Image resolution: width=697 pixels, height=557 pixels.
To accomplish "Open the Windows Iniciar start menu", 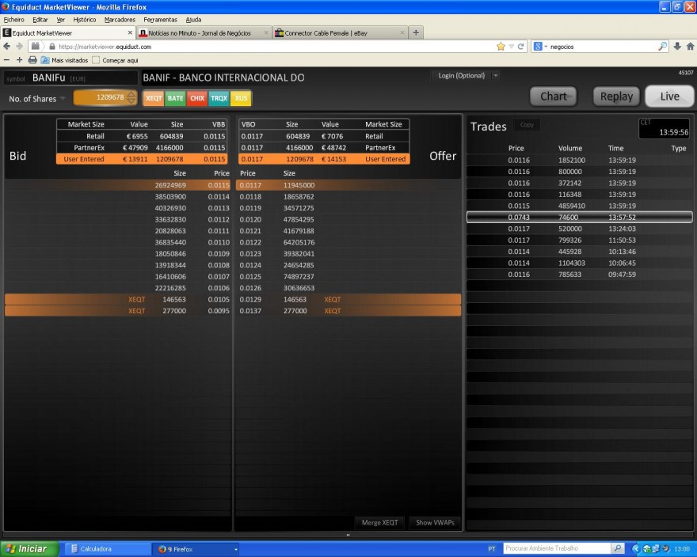I will pyautogui.click(x=29, y=549).
